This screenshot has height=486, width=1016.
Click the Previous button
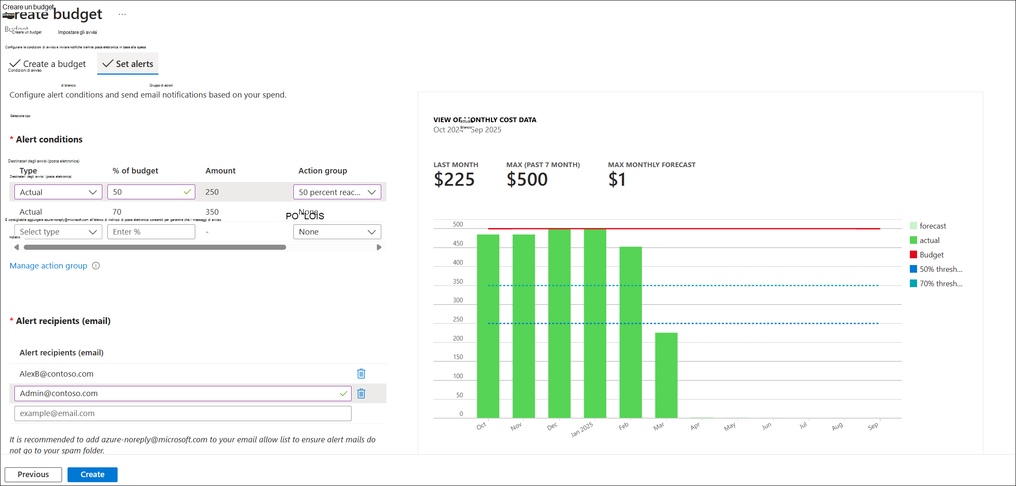(x=33, y=474)
